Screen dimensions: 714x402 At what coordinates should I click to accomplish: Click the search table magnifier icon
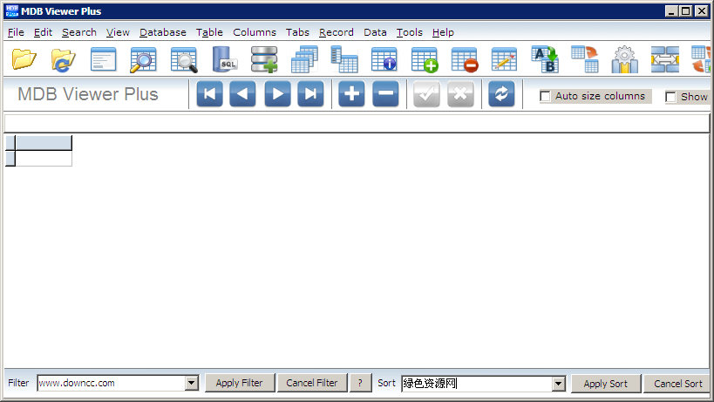(144, 59)
